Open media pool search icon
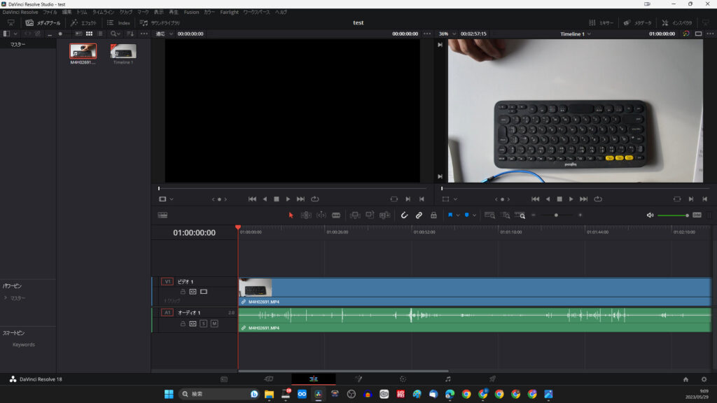The width and height of the screenshot is (717, 403). pos(113,34)
